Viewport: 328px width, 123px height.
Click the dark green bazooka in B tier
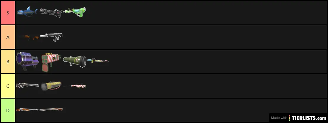pos(74,61)
